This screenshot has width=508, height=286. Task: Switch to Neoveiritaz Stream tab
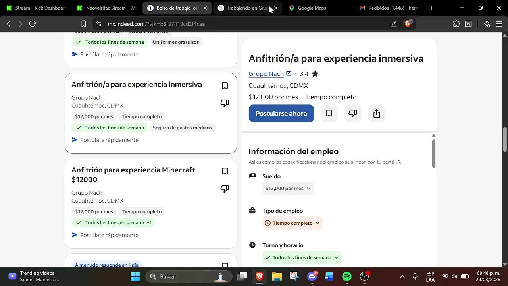click(x=106, y=8)
